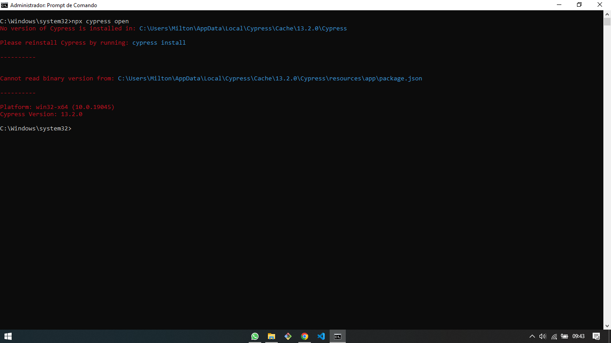Image resolution: width=611 pixels, height=343 pixels.
Task: Click the 'Administrador: Prompt de Comando' title
Action: [x=54, y=5]
